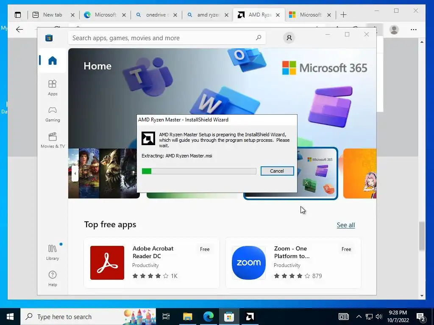Click the AMD logo in InstallShield dialog
This screenshot has width=434, height=325.
[x=148, y=138]
